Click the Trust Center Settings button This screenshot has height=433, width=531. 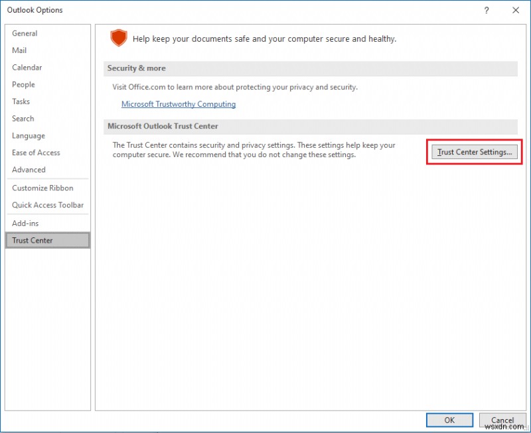(x=474, y=152)
